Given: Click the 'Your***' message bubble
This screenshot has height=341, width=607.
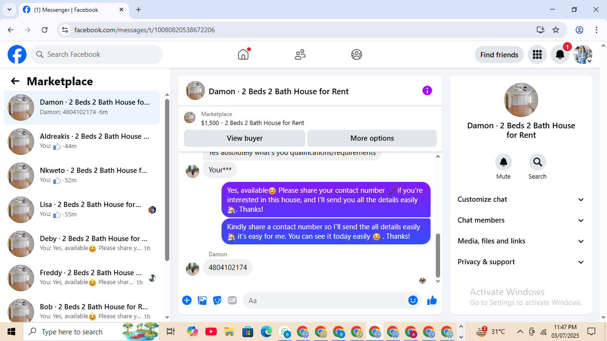Looking at the screenshot, I should [220, 170].
